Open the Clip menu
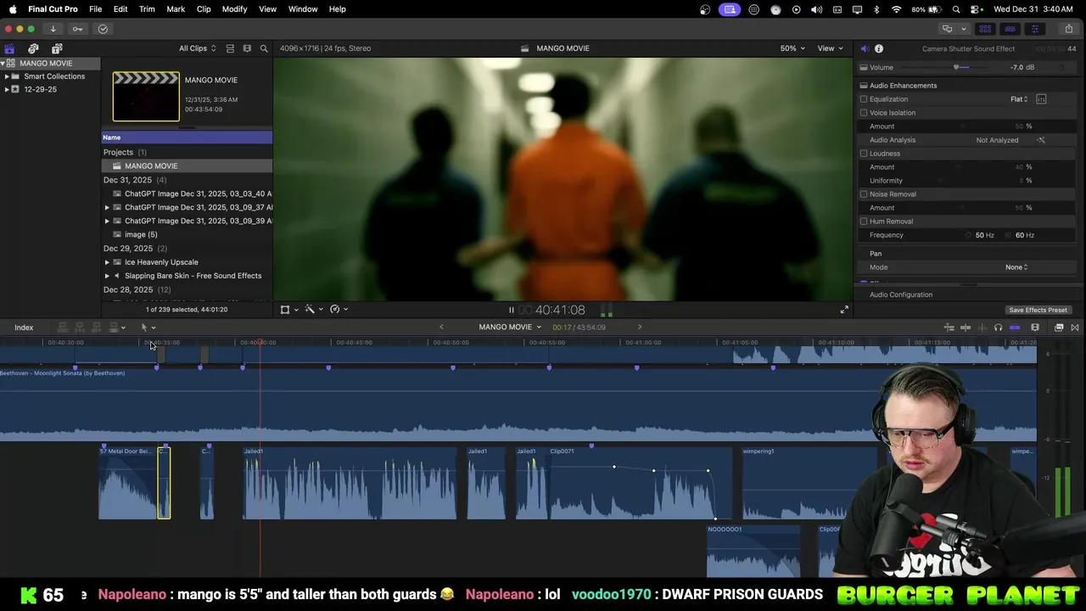1086x611 pixels. tap(204, 9)
